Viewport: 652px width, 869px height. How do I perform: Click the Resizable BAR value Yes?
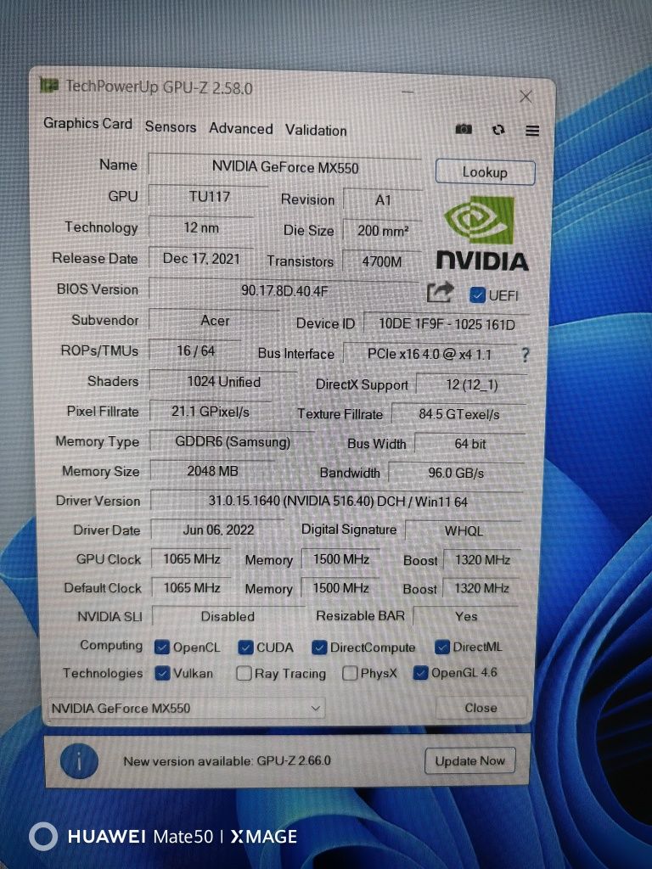(x=466, y=616)
